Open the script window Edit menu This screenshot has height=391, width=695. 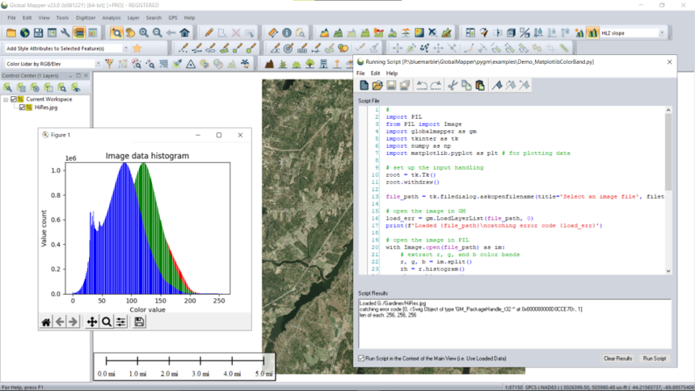(376, 73)
